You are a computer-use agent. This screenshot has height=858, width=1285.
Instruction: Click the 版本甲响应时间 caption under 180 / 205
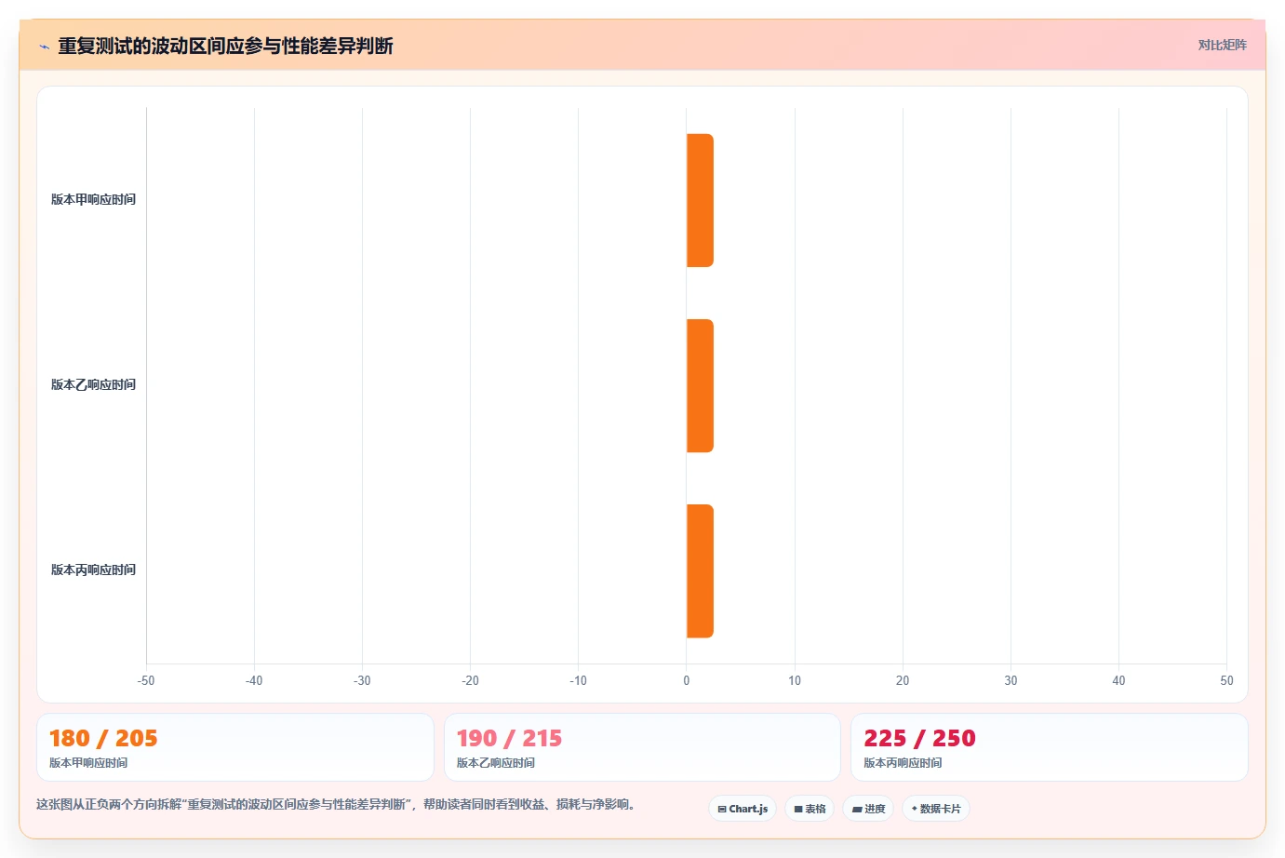[x=88, y=763]
